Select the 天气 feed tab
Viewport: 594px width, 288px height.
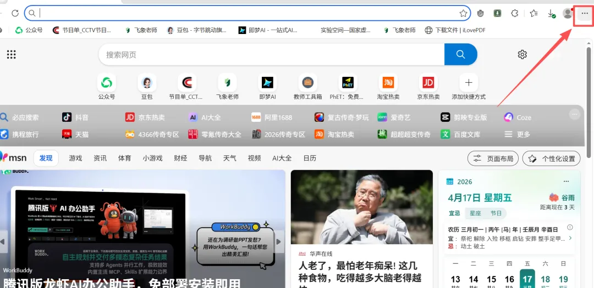tap(229, 158)
